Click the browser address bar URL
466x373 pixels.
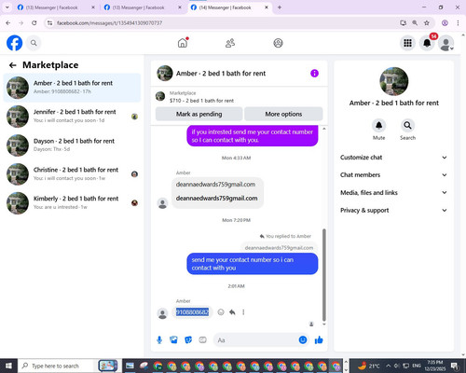109,22
